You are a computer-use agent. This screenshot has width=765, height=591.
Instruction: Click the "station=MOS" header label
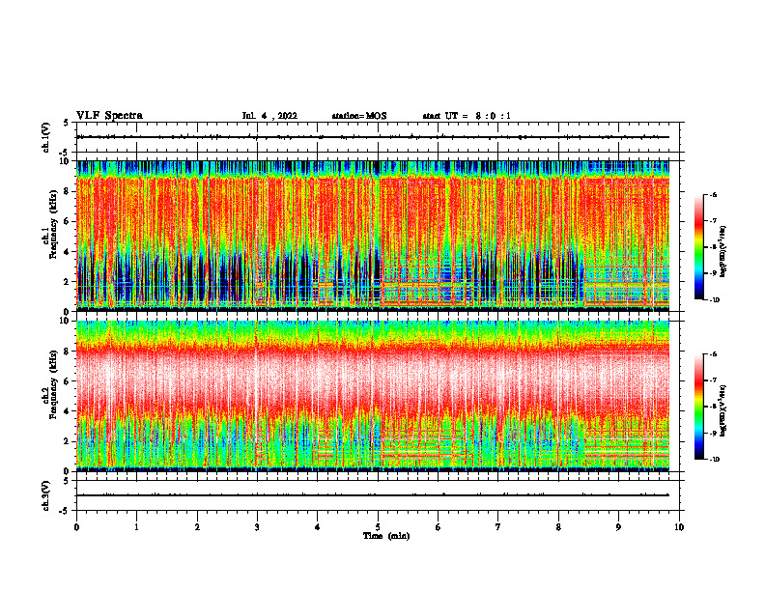[x=359, y=116]
